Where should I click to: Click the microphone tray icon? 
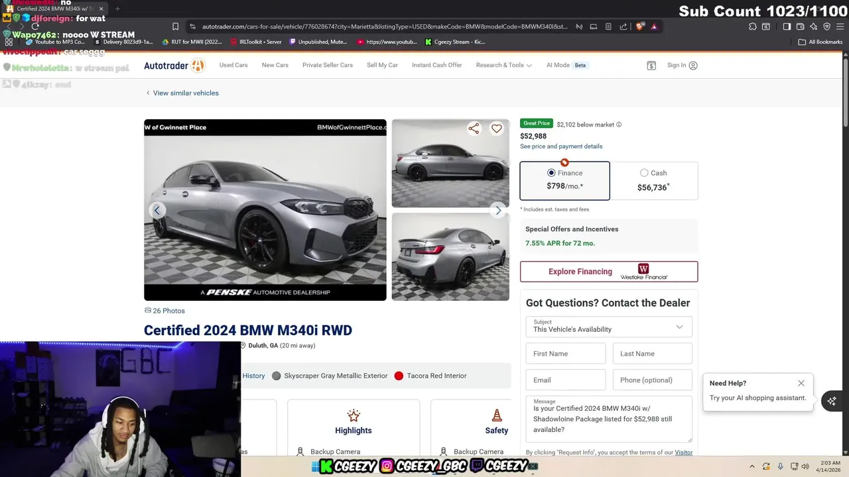click(780, 466)
